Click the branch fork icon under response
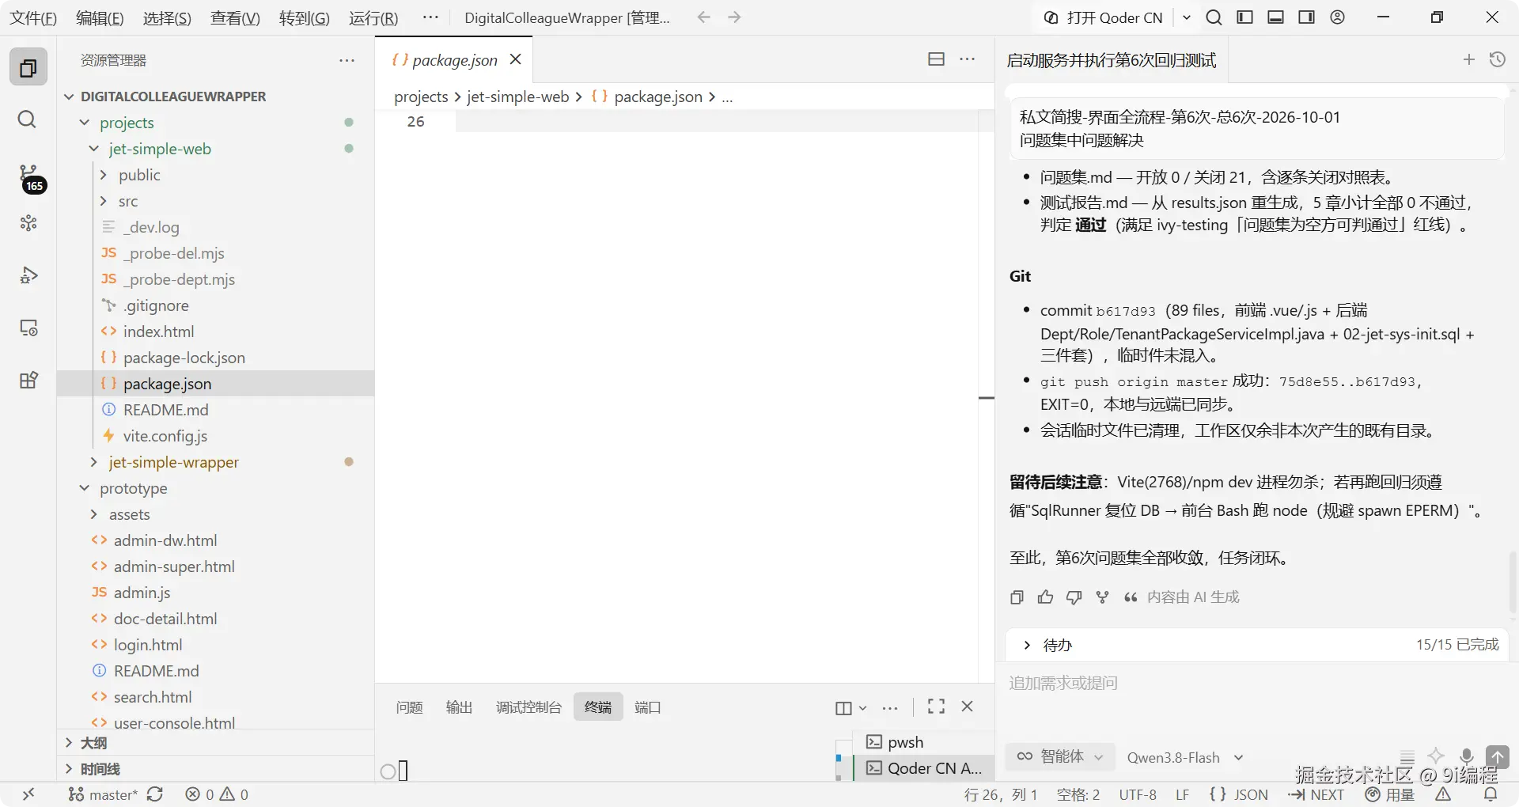 pyautogui.click(x=1102, y=597)
